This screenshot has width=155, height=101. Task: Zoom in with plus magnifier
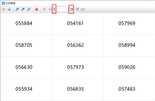[x=23, y=10]
